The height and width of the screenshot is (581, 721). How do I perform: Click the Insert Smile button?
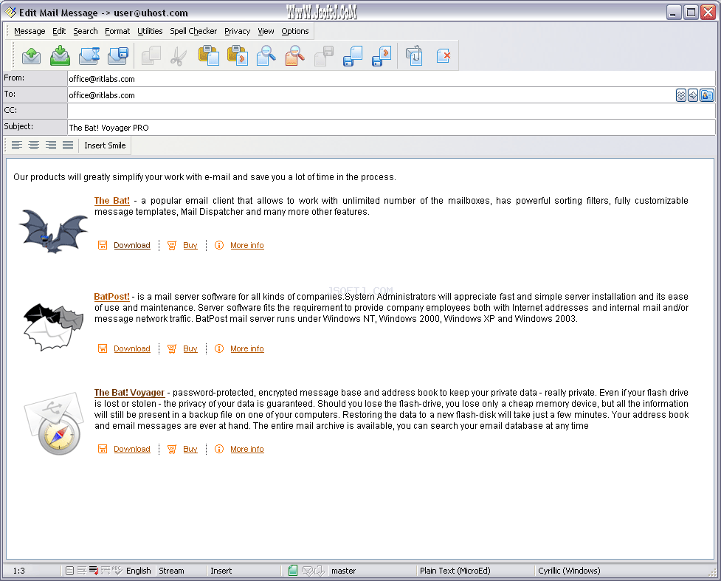105,145
